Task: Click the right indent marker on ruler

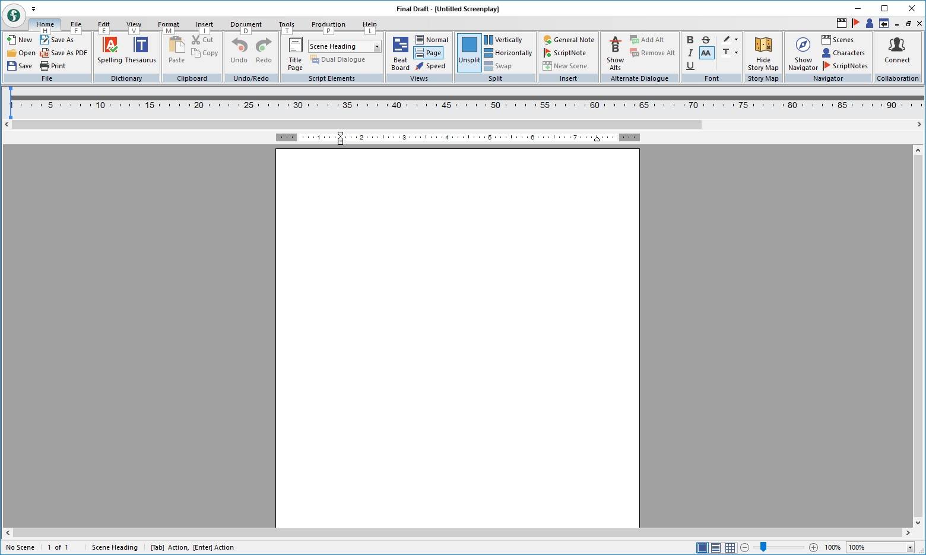Action: tap(597, 138)
